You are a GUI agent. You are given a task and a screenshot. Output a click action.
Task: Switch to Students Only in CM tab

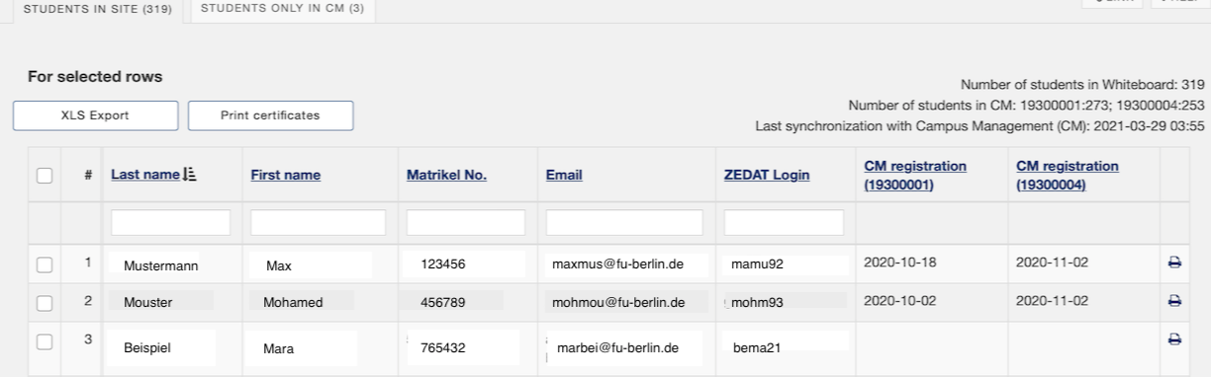[x=283, y=9]
